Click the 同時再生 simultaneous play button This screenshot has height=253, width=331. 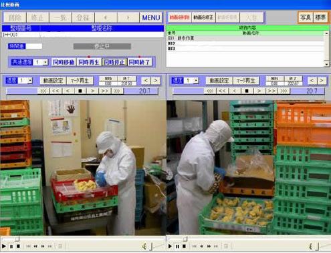(89, 62)
